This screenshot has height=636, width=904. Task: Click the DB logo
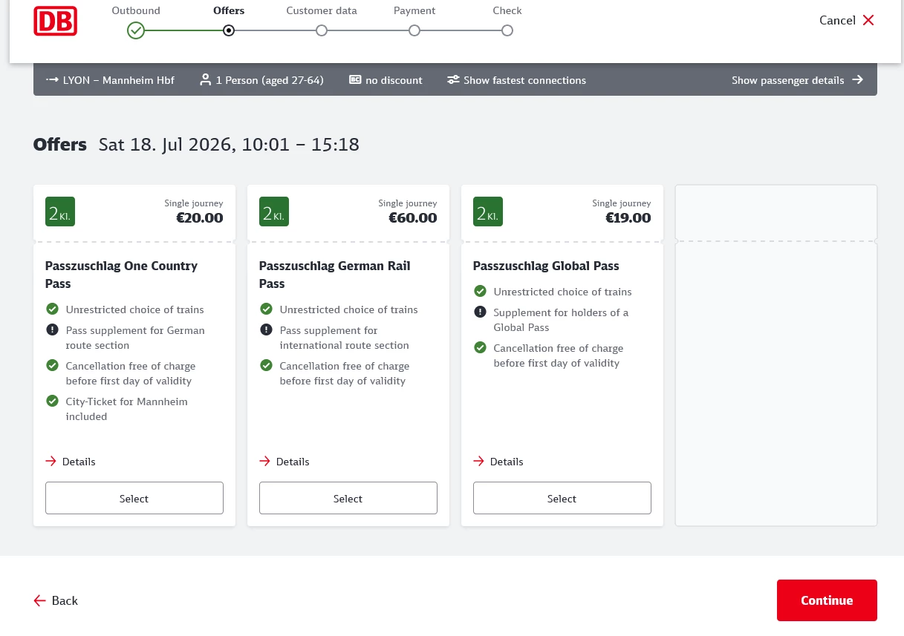pos(56,21)
